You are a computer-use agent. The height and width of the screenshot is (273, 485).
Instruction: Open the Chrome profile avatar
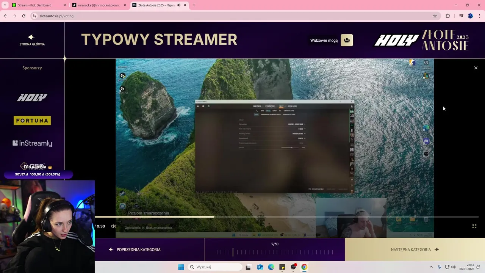[470, 16]
